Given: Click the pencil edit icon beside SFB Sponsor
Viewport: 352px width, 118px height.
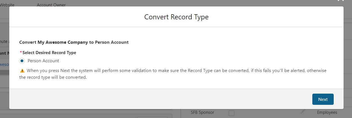Looking at the screenshot, I should (303, 112).
